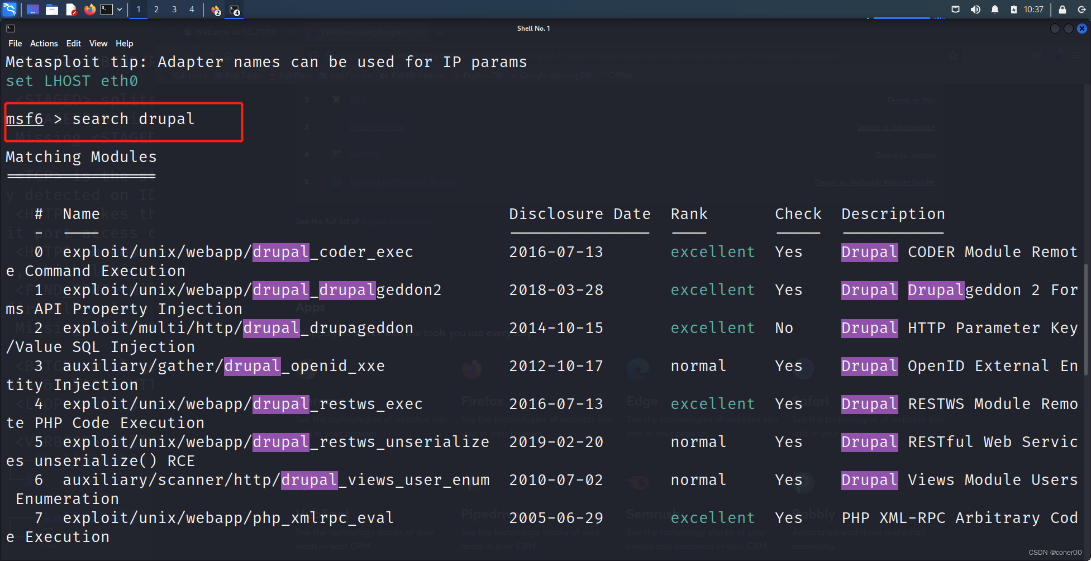Click the 'Description' column header
Image resolution: width=1091 pixels, height=561 pixels.
click(893, 214)
